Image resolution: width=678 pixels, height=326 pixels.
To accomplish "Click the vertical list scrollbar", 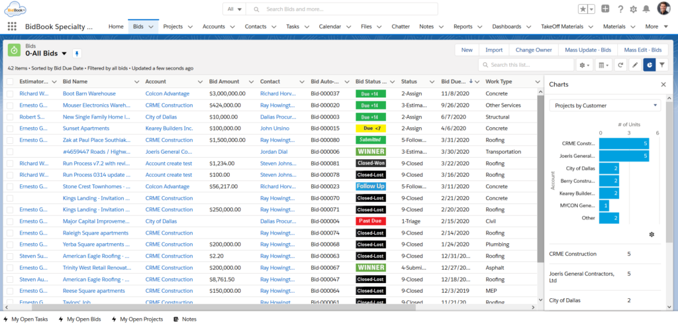I will point(540,178).
